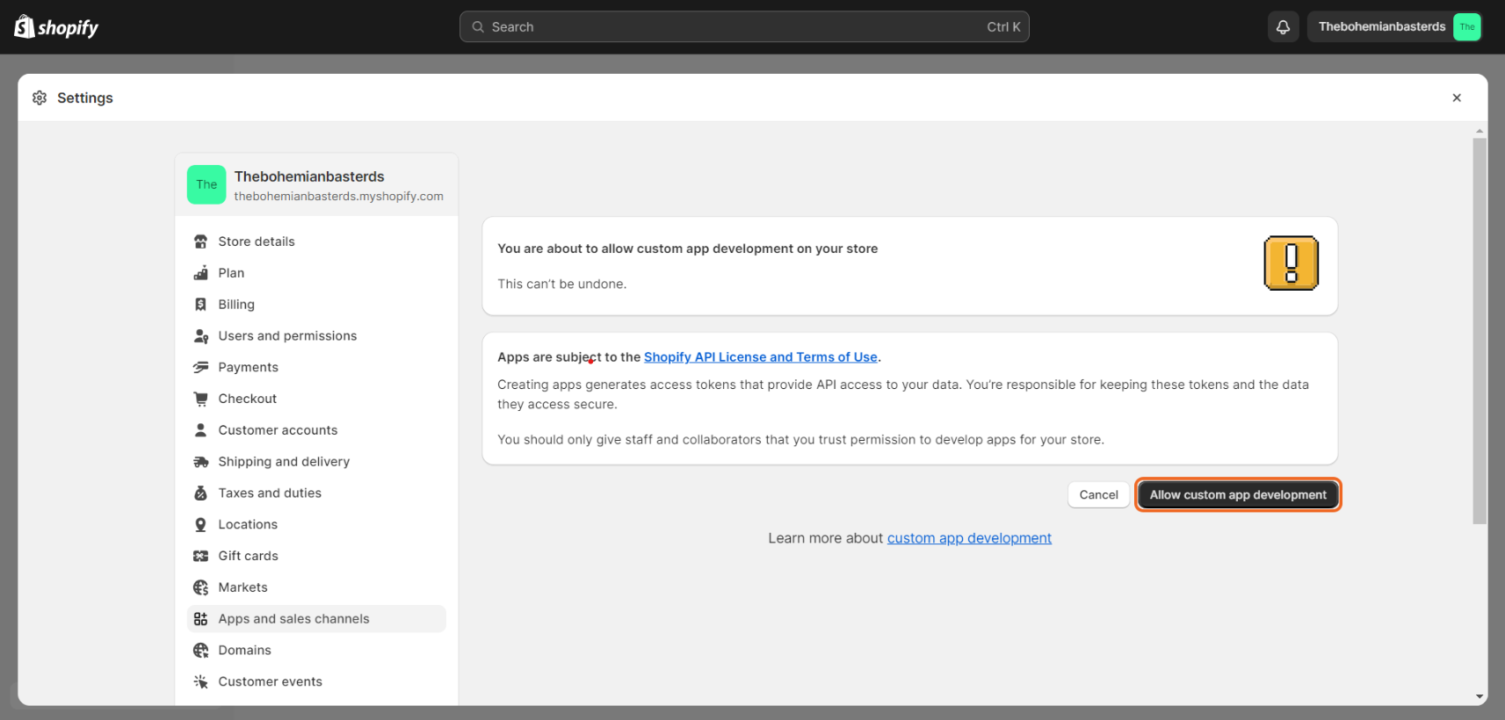1505x720 pixels.
Task: Click the scrollbar up arrow
Action: (x=1480, y=130)
